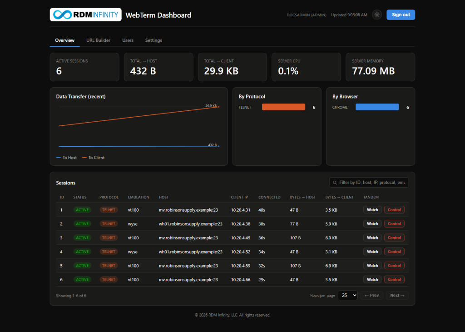Click the CLIENT IP column header
This screenshot has width=465, height=332.
239,197
